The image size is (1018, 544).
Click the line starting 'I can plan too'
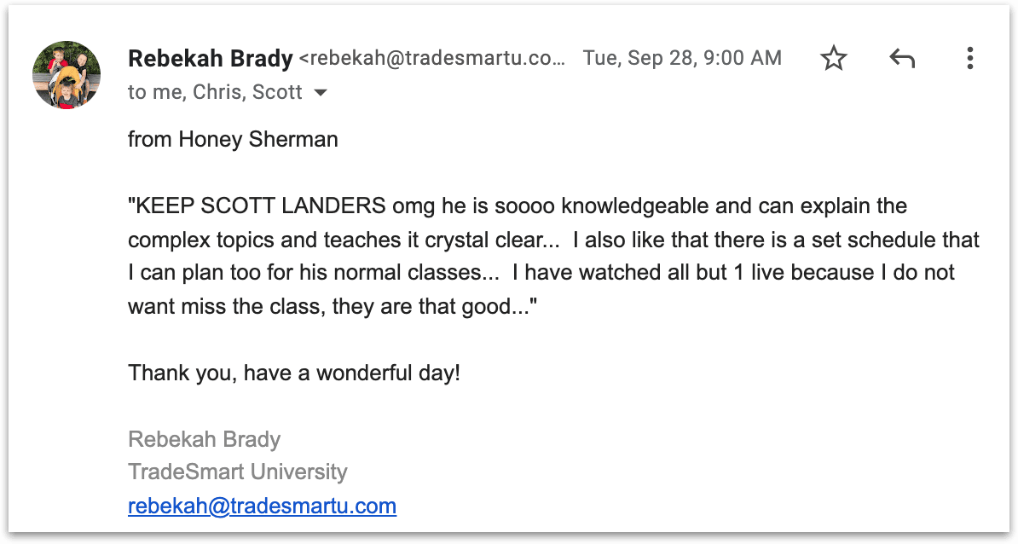[x=541, y=272]
